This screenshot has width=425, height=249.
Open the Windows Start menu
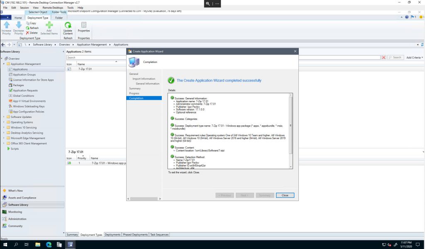click(x=5, y=245)
